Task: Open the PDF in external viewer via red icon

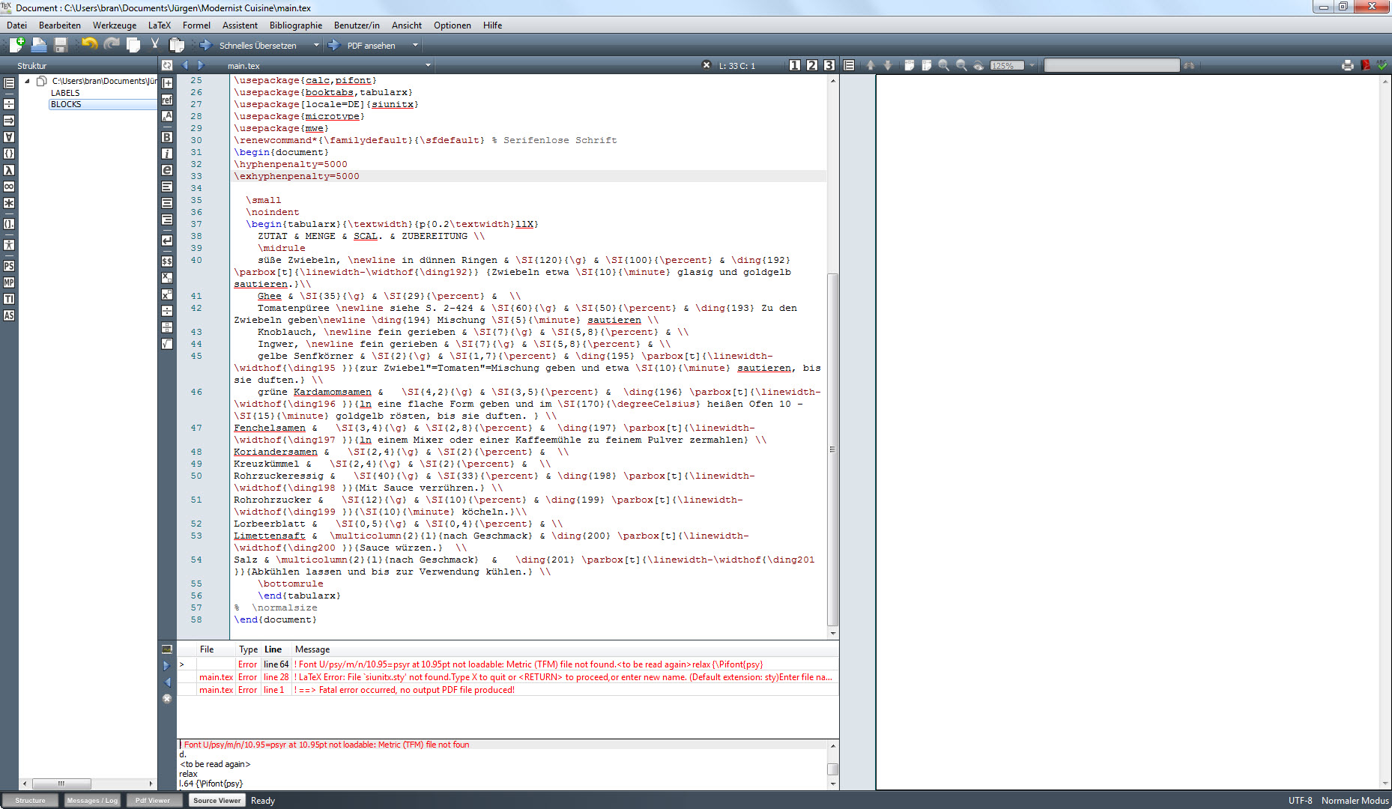Action: (1365, 65)
